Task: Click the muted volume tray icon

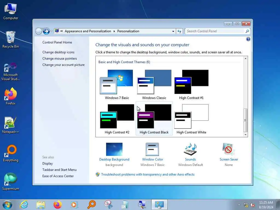Action: point(252,205)
